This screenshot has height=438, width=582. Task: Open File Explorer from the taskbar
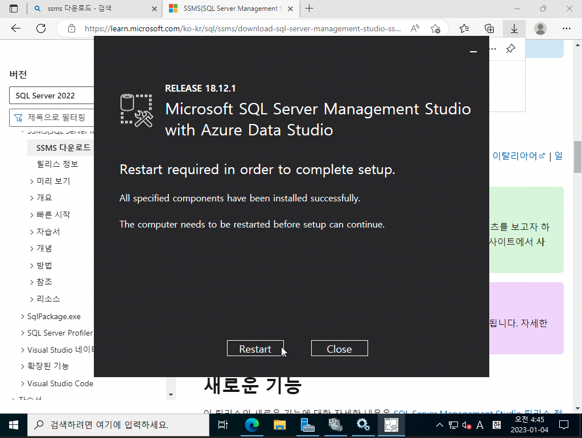point(279,425)
